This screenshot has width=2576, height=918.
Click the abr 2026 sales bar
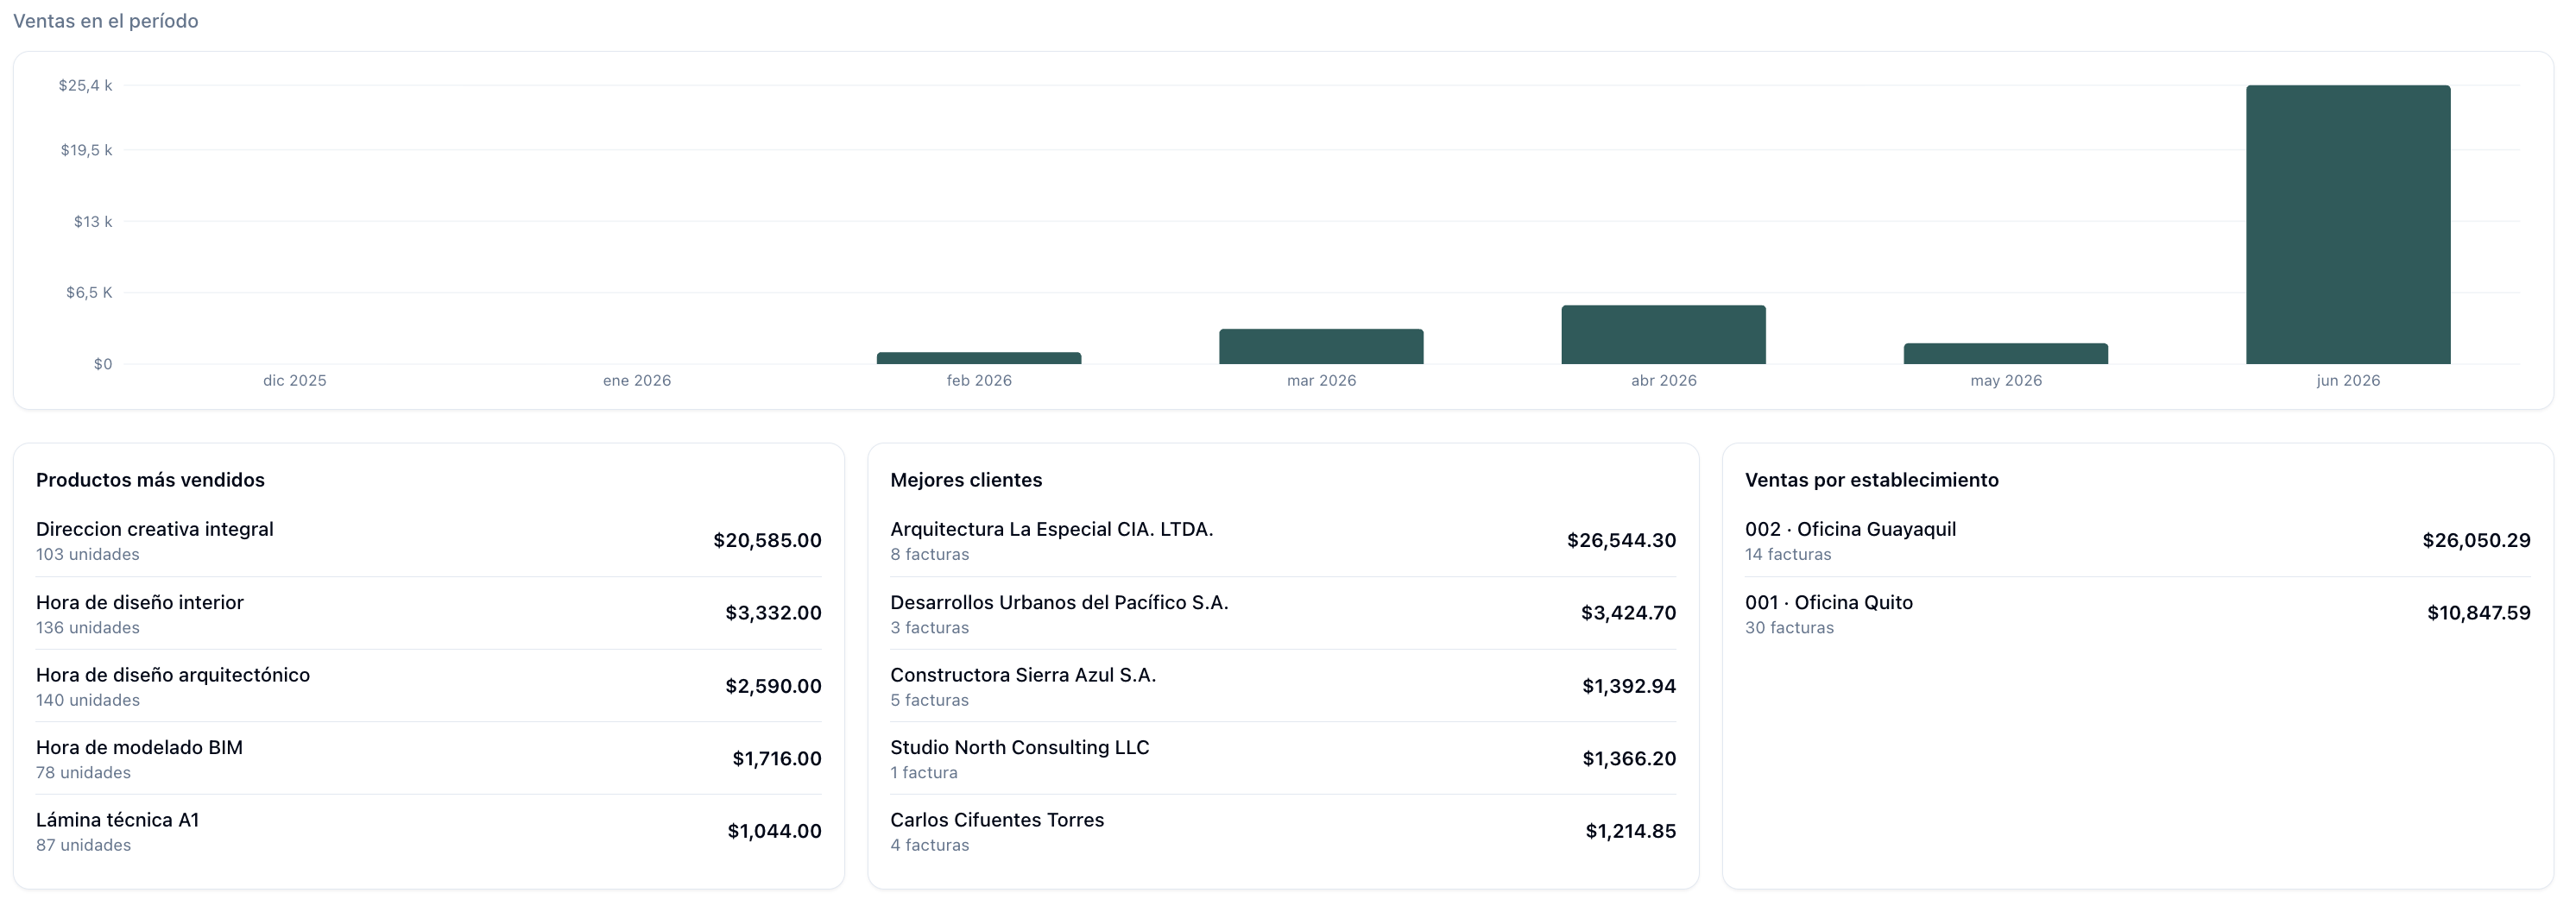[1663, 335]
